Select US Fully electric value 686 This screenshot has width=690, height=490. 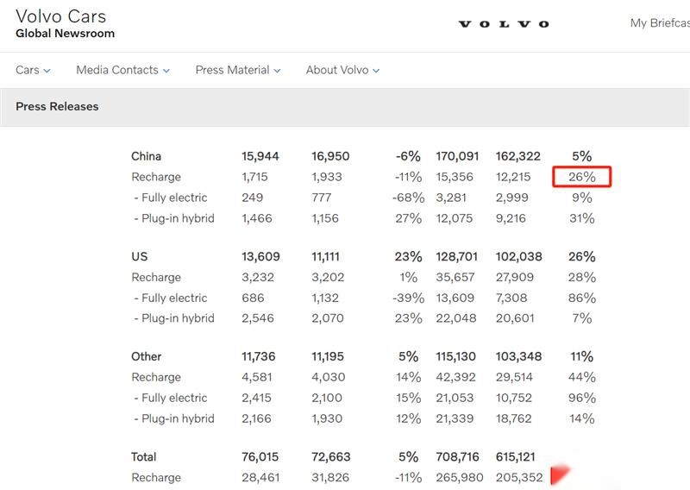[253, 298]
